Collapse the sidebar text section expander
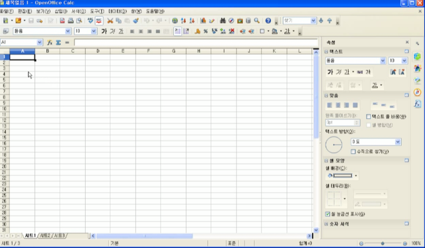Viewport: 425px width, 248px height. [x=326, y=52]
